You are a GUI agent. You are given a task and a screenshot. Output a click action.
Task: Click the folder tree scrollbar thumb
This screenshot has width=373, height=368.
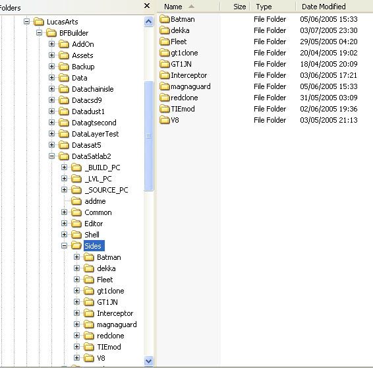point(149,136)
